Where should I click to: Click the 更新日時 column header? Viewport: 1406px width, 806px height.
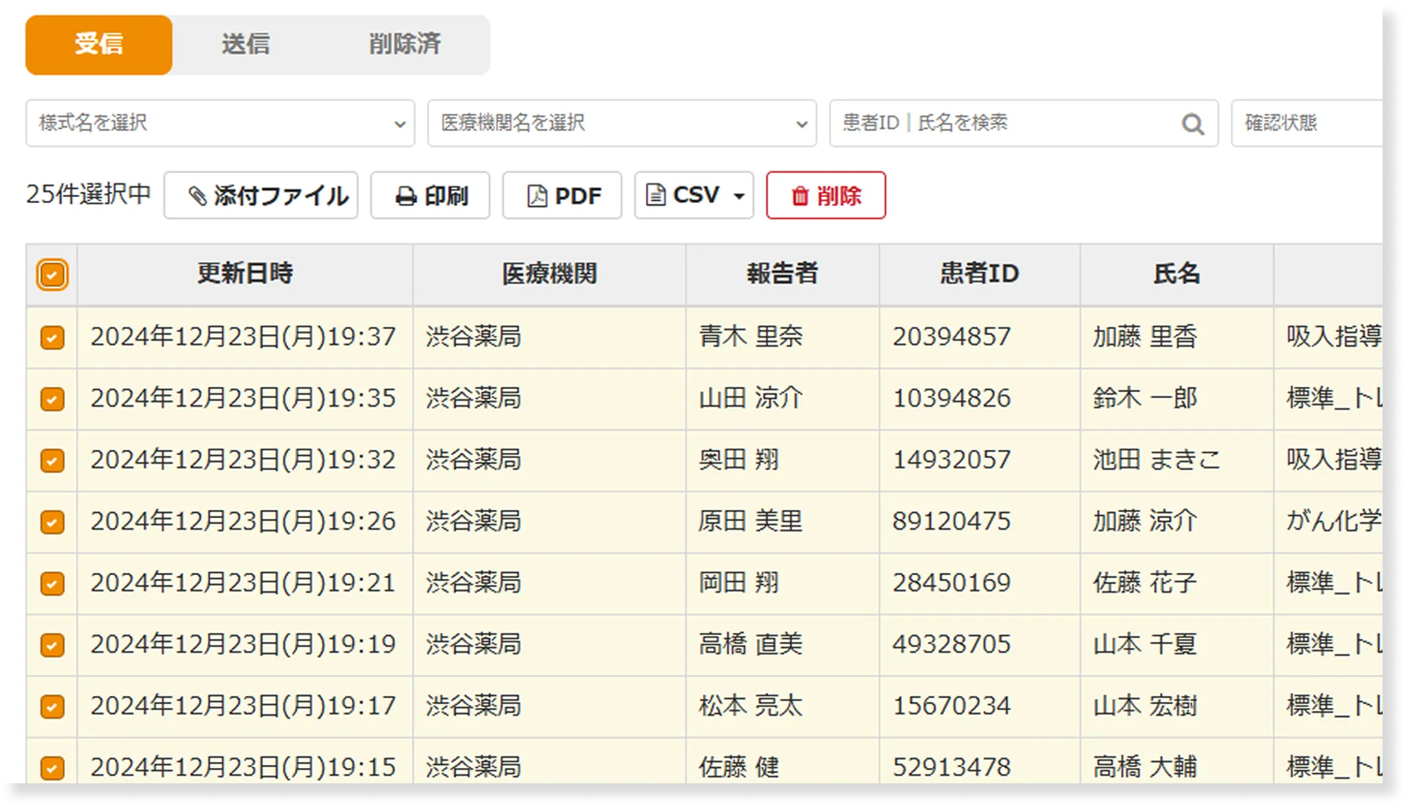pos(245,274)
